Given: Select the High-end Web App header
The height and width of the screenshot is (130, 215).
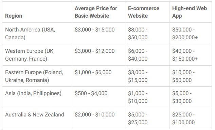Looking at the screenshot, I should click(191, 12).
